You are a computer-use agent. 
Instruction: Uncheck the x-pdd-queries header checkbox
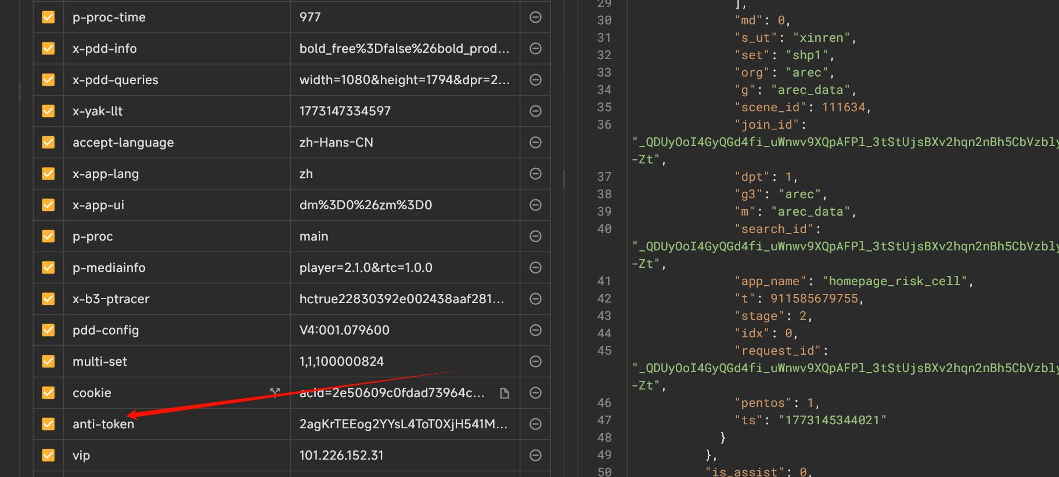48,80
